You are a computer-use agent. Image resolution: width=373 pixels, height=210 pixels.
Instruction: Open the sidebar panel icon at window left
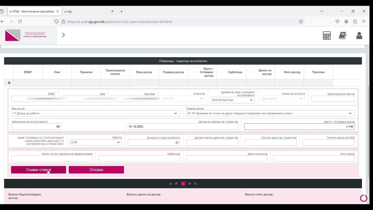point(1,11)
